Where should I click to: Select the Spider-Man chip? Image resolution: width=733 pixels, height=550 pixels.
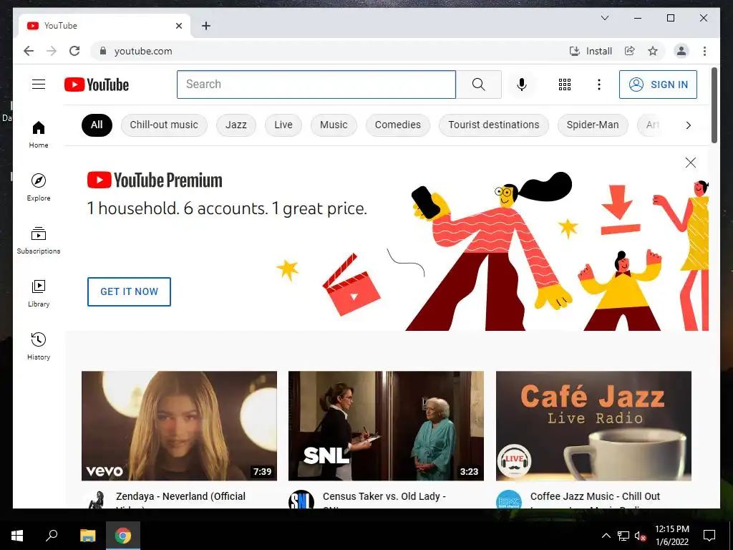tap(593, 125)
